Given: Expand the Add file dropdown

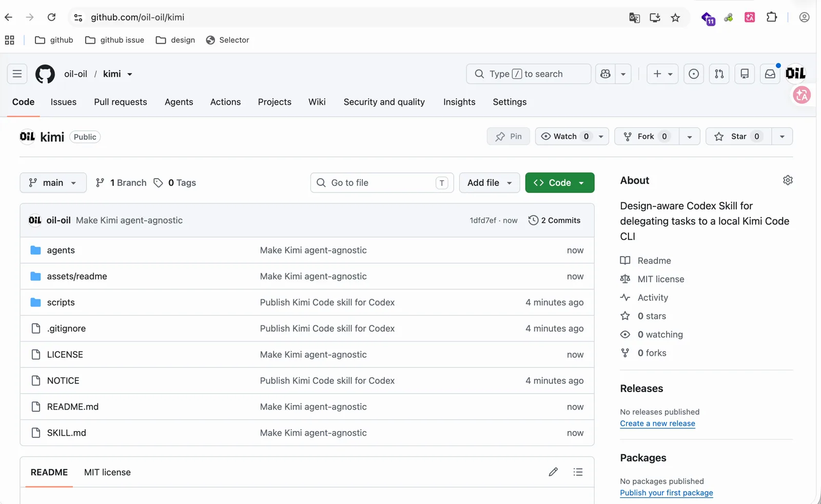Looking at the screenshot, I should point(490,183).
